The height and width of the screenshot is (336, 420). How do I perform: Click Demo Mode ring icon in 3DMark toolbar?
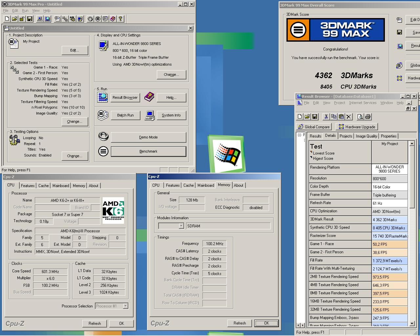tap(90, 19)
